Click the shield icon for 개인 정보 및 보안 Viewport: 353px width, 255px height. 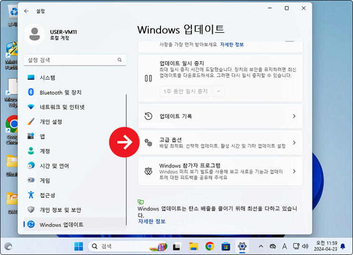pos(31,209)
